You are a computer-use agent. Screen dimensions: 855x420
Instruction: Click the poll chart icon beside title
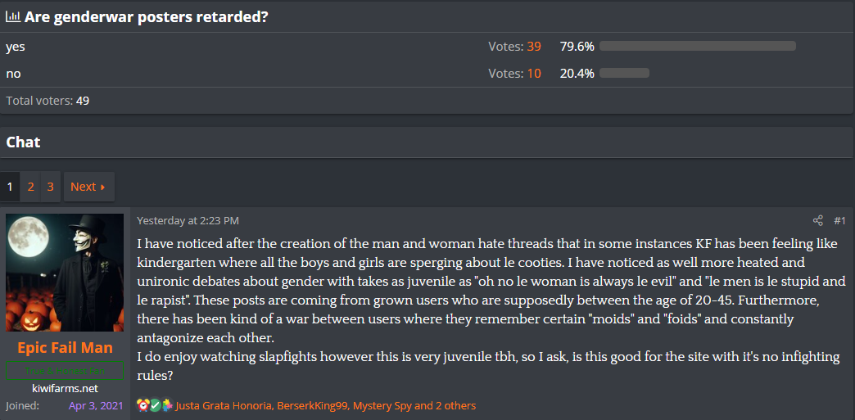tap(13, 17)
